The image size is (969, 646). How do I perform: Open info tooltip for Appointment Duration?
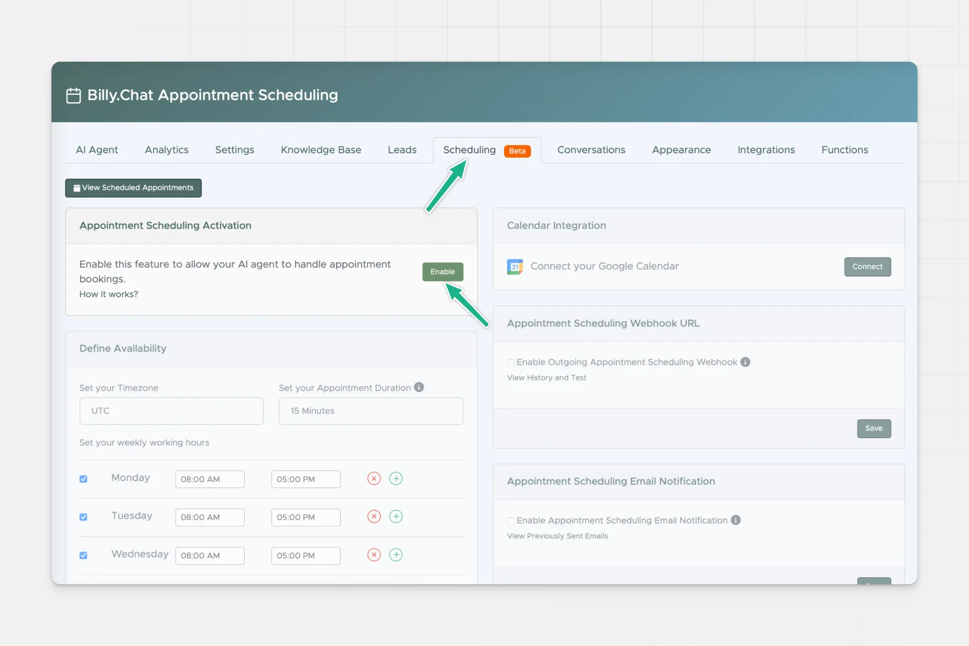pos(419,387)
